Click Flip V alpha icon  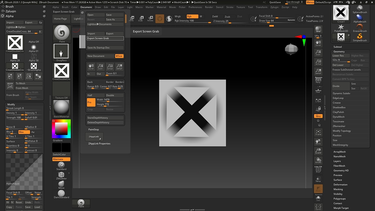tap(19, 76)
